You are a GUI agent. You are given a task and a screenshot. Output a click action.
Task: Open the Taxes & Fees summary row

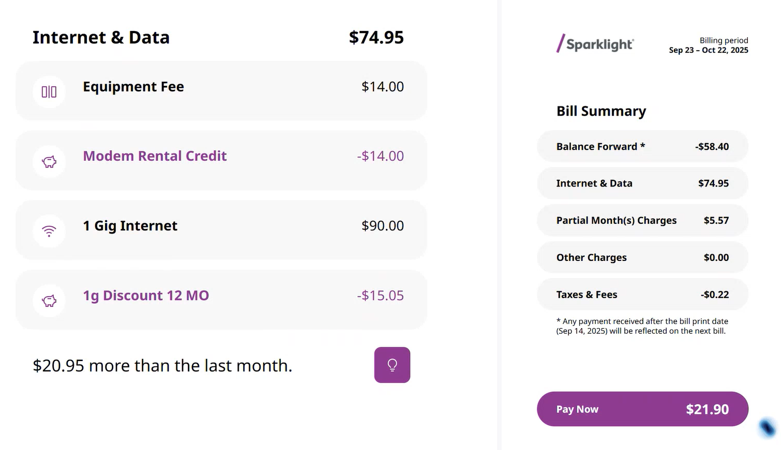tap(642, 294)
